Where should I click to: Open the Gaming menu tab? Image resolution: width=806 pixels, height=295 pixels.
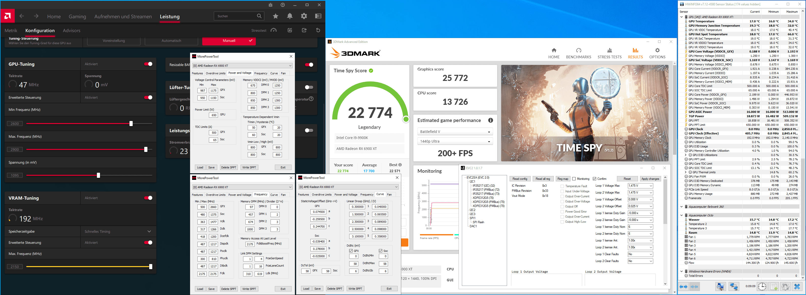coord(77,16)
